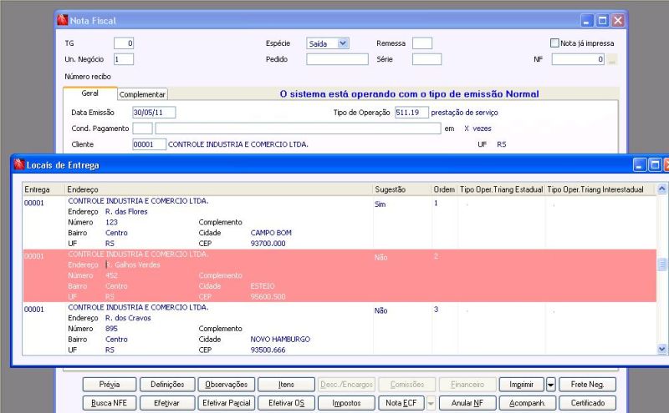
Task: Click city value ESTEIO in highlighted row
Action: (263, 286)
